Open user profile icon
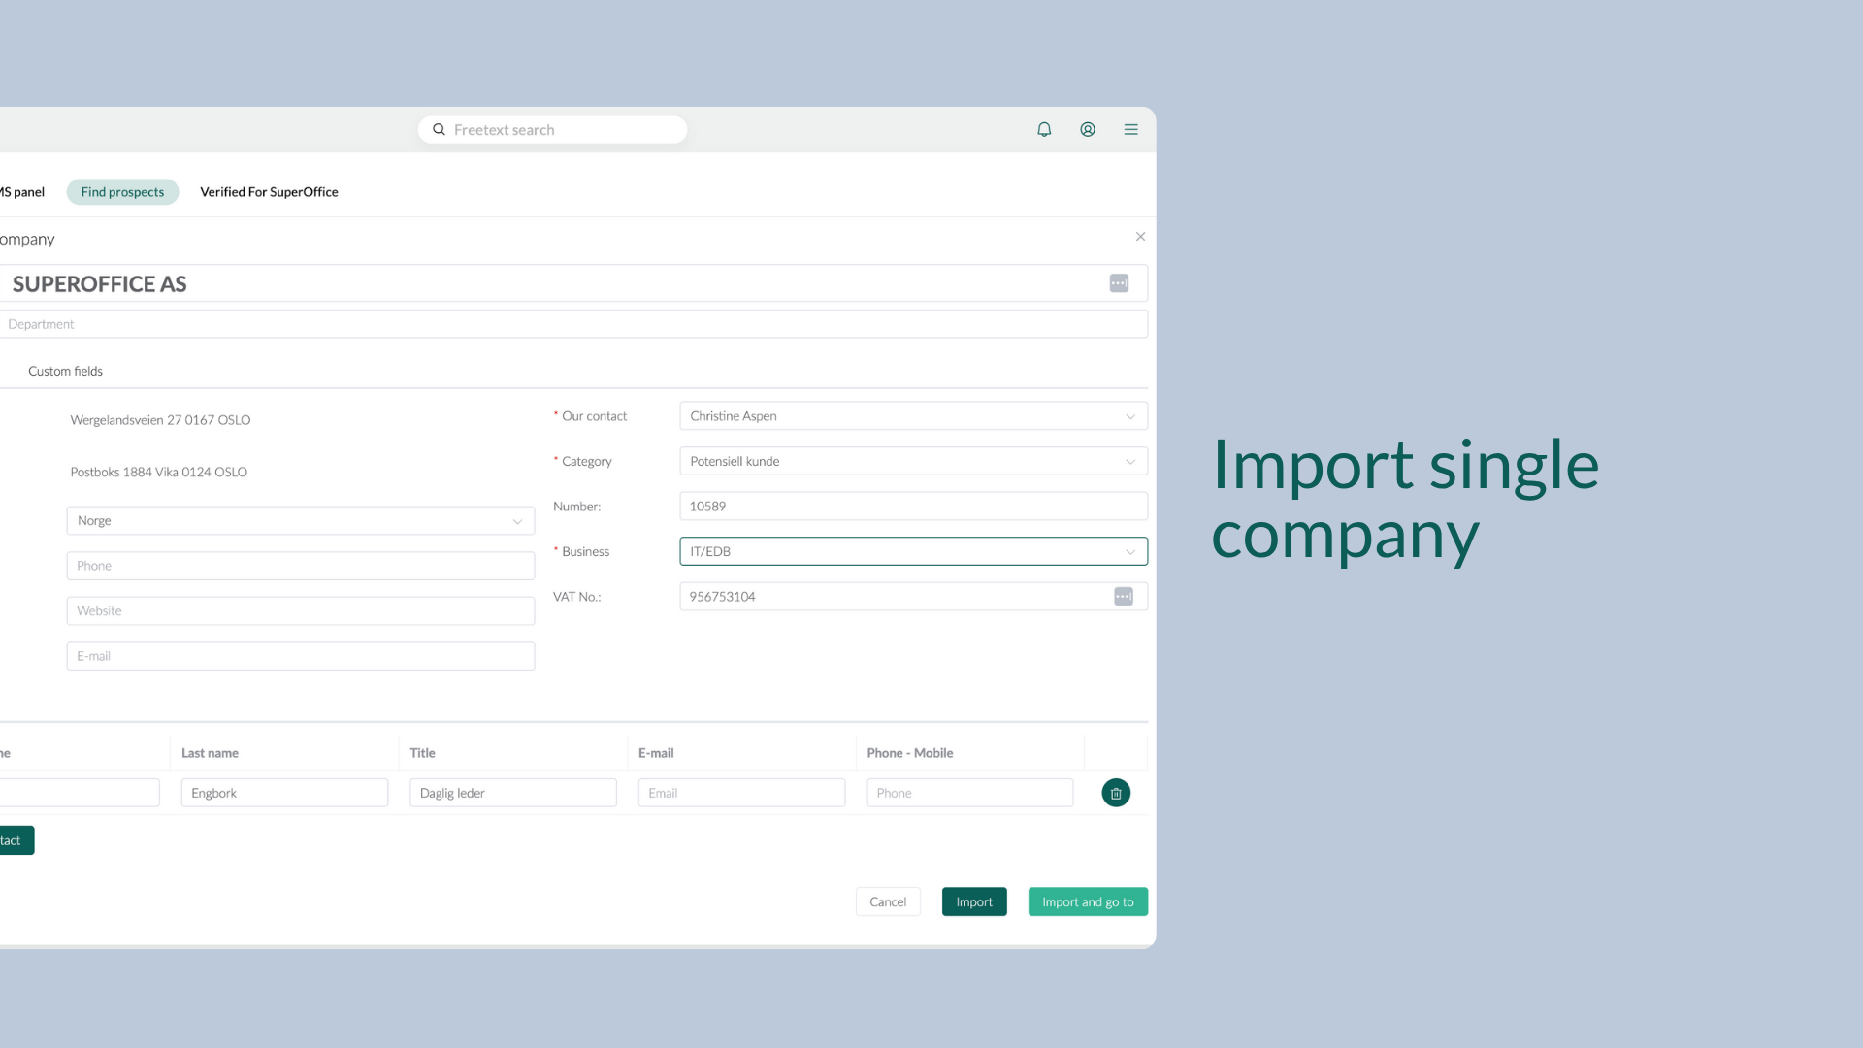 click(1088, 129)
